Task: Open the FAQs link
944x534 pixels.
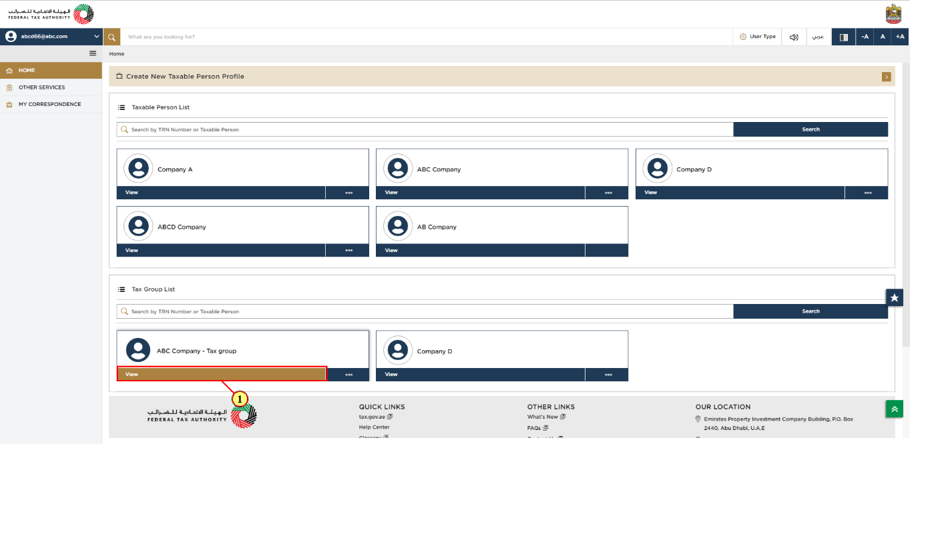Action: pyautogui.click(x=537, y=428)
